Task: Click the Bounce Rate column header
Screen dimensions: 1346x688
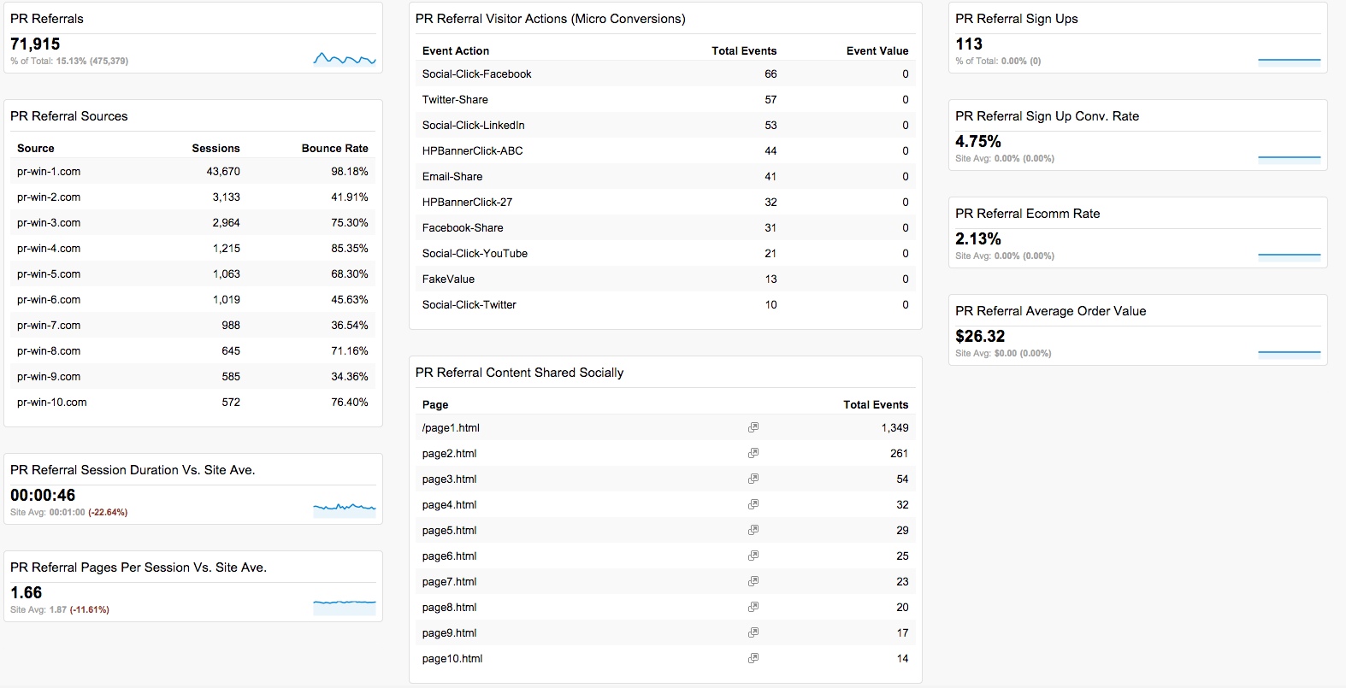Action: (335, 149)
